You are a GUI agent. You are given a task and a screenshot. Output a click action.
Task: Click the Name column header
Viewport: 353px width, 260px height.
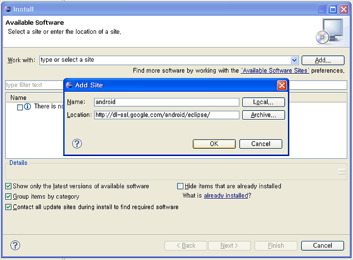pyautogui.click(x=19, y=98)
